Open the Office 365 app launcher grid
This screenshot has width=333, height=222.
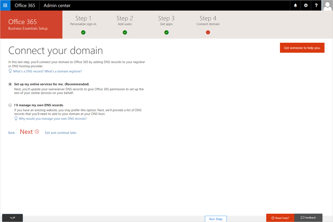(x=5, y=5)
